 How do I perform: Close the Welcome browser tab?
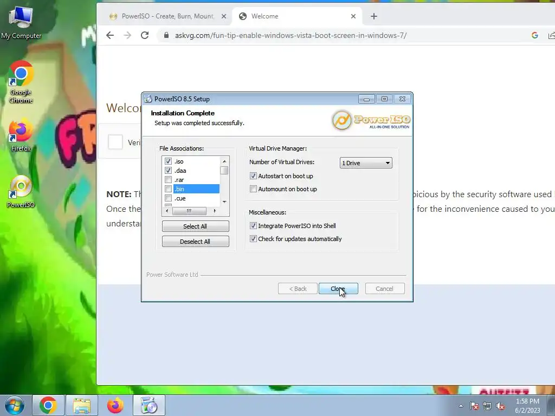pyautogui.click(x=353, y=16)
